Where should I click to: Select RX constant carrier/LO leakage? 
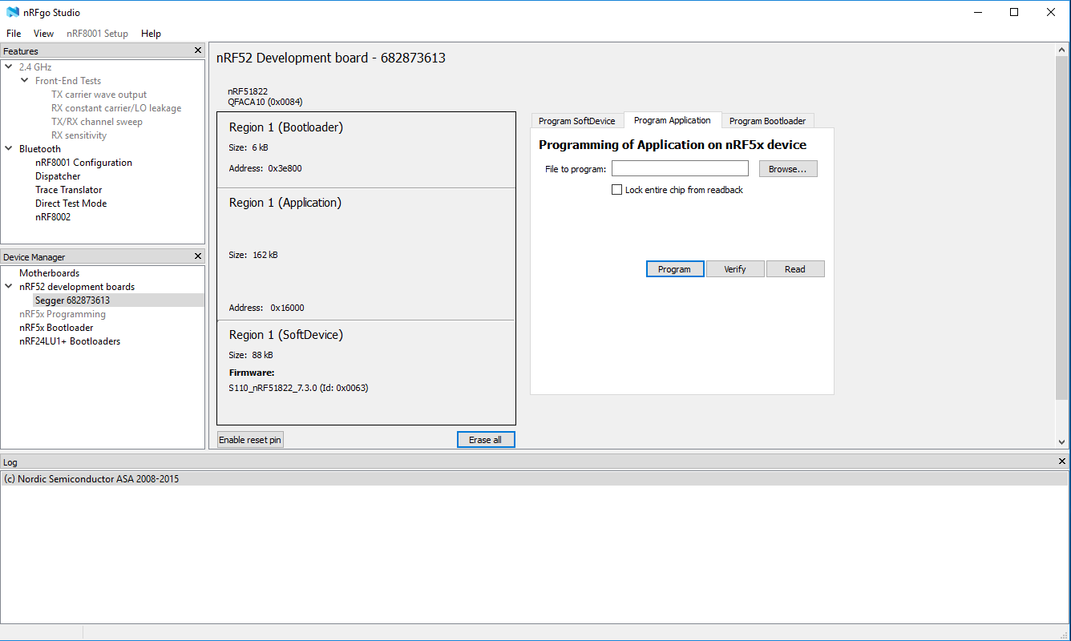pyautogui.click(x=116, y=108)
